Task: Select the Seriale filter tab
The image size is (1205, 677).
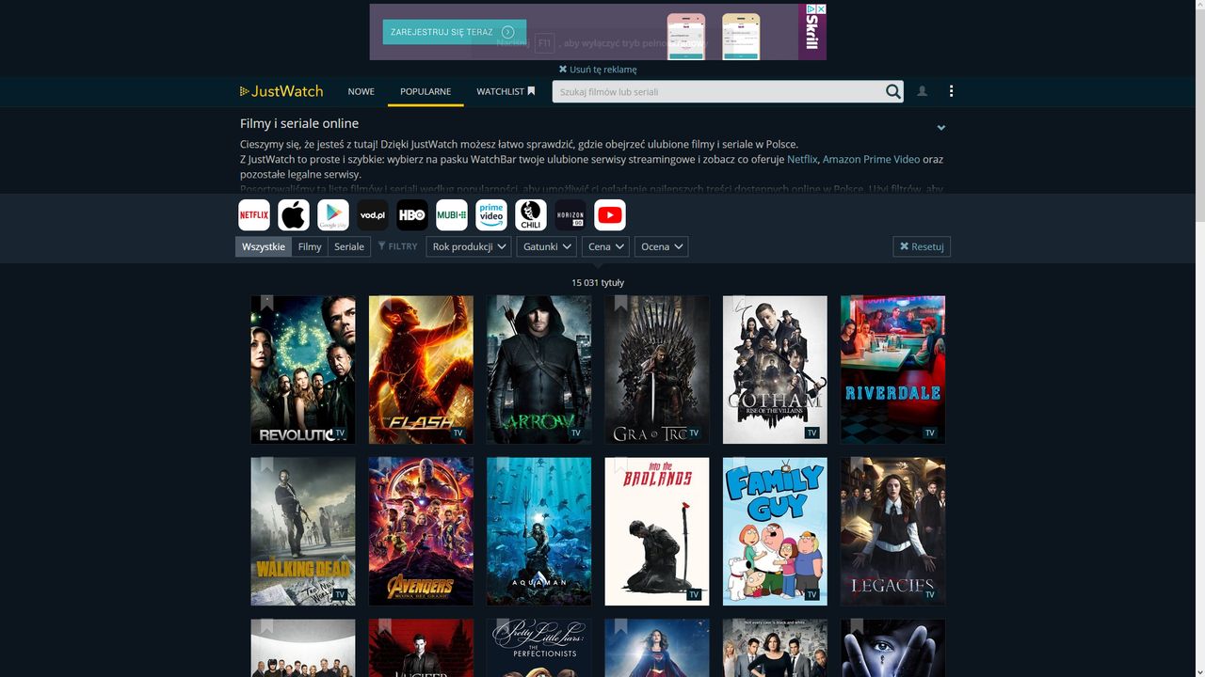Action: click(349, 246)
